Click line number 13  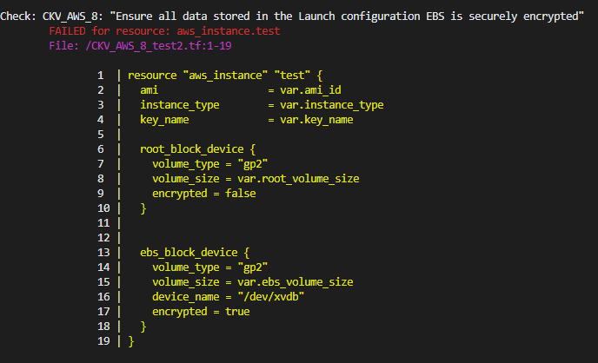pyautogui.click(x=103, y=253)
